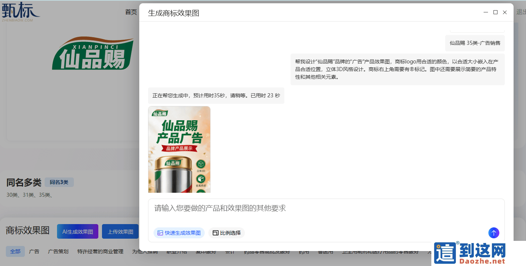Click the status message '正在帮您生成中'
Image resolution: width=526 pixels, height=266 pixels.
[216, 95]
